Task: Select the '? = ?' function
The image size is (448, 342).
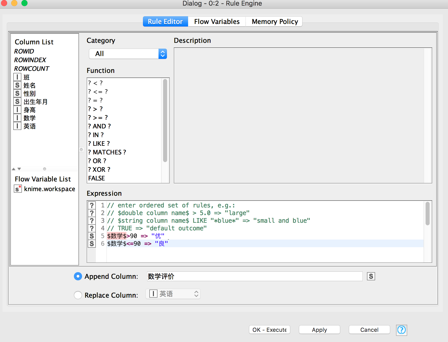Action: (95, 100)
